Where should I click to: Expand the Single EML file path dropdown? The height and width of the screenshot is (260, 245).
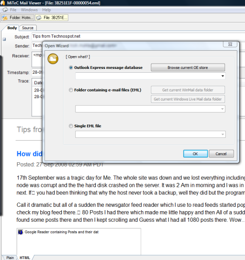pyautogui.click(x=223, y=135)
